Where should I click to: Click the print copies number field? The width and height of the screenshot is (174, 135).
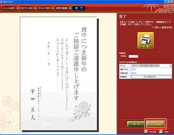tap(132, 56)
